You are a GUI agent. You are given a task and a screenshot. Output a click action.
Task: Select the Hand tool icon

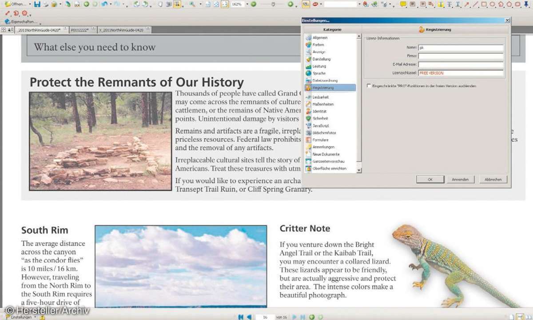(x=160, y=4)
